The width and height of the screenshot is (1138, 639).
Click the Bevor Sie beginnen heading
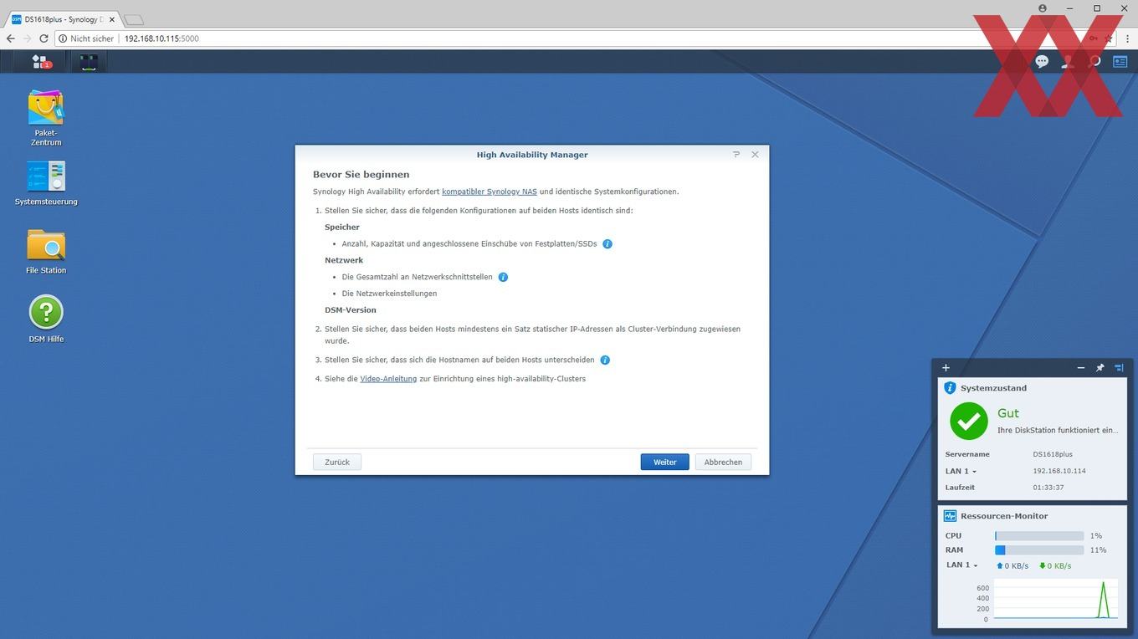pos(361,175)
